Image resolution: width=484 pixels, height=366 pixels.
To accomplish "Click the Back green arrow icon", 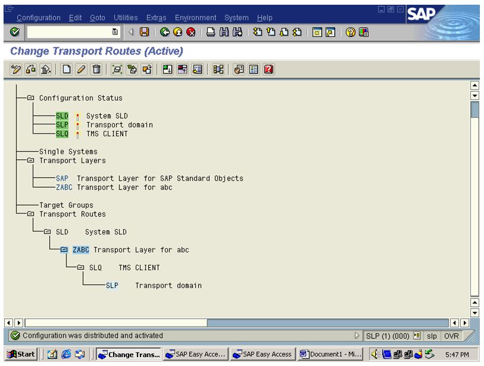I will (164, 33).
